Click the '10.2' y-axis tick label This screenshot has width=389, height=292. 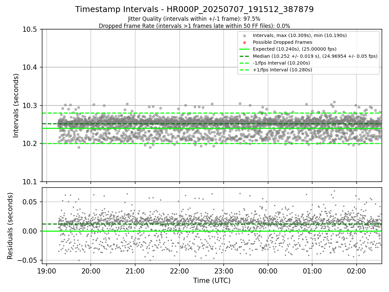(31, 144)
